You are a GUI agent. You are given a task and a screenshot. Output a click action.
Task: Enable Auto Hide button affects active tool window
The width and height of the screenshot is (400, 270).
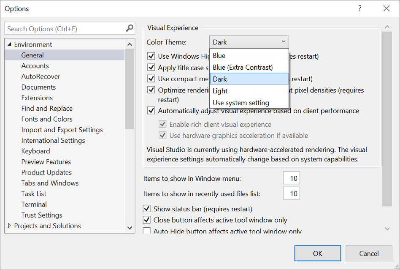pos(147,230)
